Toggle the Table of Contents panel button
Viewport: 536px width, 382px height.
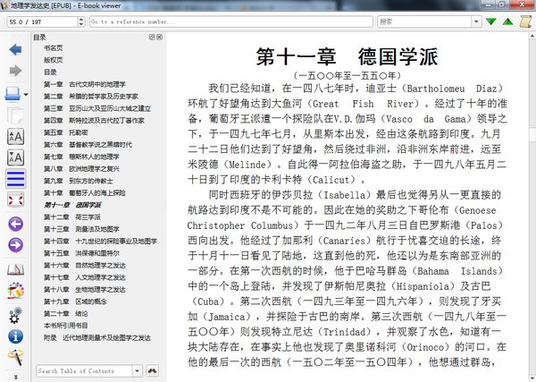tap(15, 179)
